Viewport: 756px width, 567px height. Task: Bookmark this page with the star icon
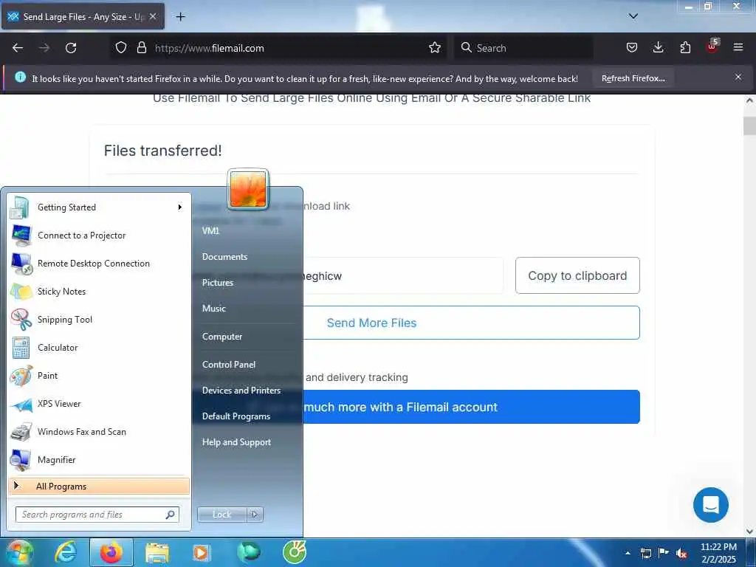(x=434, y=48)
